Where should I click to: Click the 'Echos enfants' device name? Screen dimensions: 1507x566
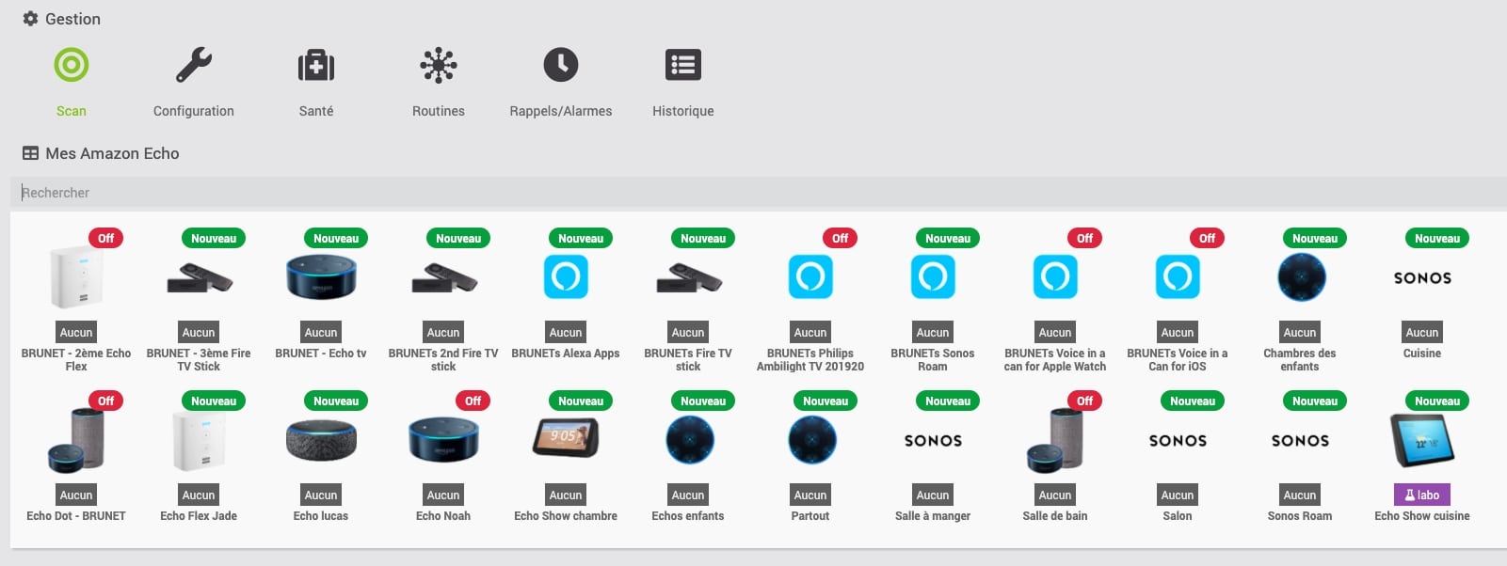coord(688,516)
